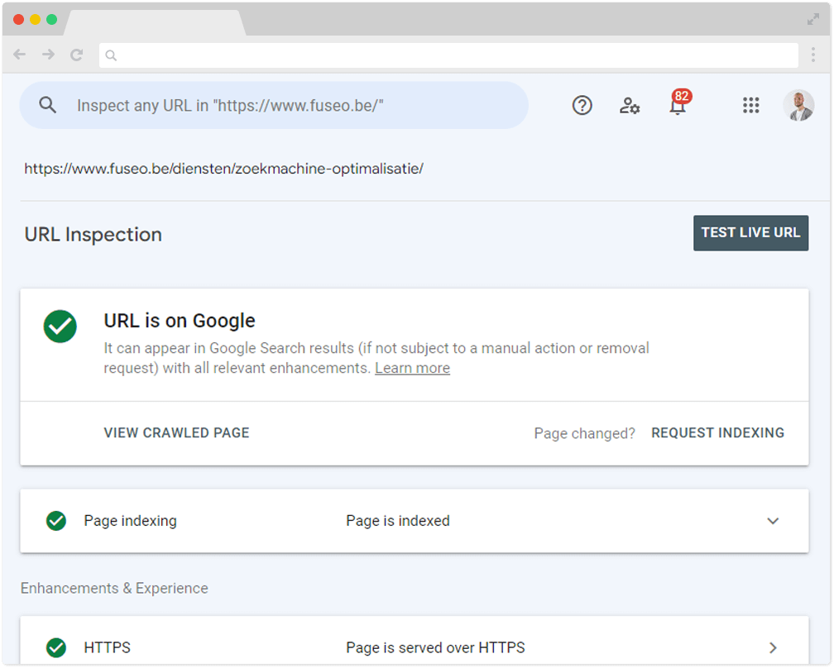Click the browser fullscreen expand arrows icon
Viewport: 834px width, 668px height.
pyautogui.click(x=812, y=20)
